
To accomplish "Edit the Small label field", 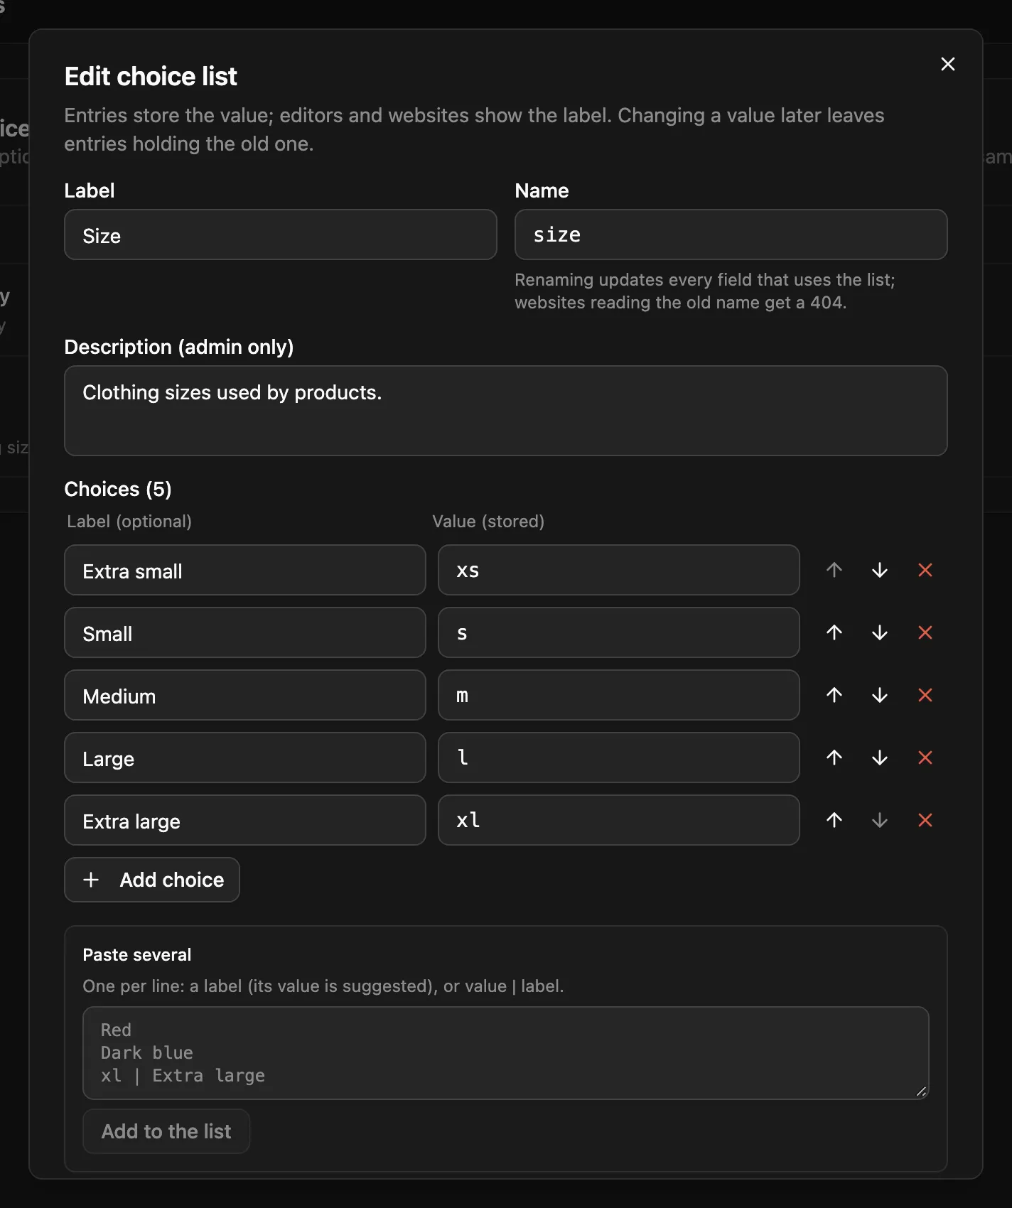I will [x=245, y=632].
